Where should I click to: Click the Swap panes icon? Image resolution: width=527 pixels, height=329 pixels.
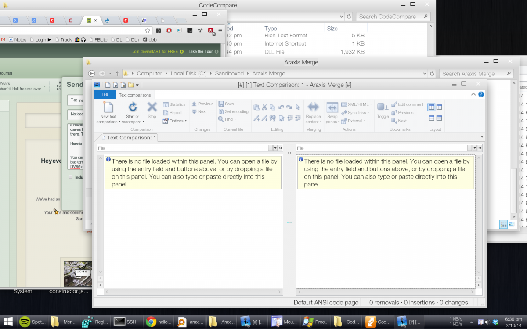(x=332, y=107)
